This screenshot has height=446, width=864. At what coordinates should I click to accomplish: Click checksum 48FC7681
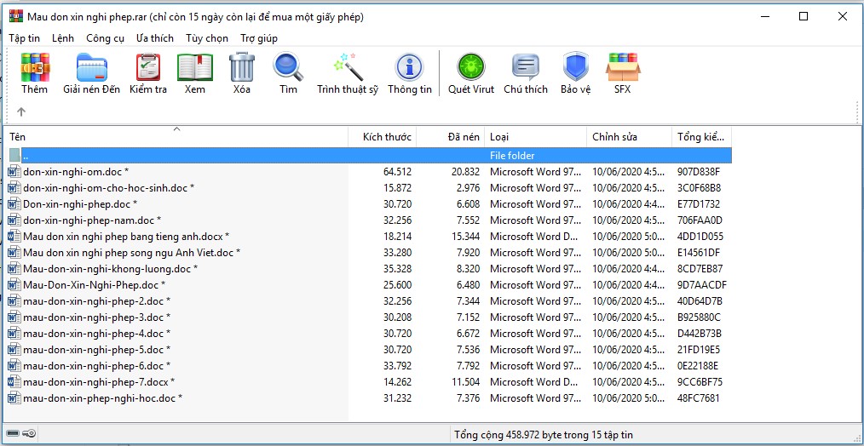coord(698,398)
